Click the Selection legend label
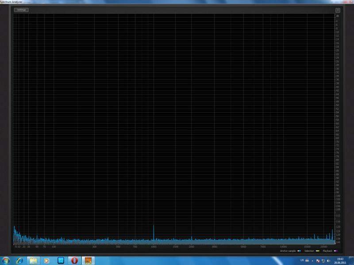This screenshot has width=354, height=265. 309,251
